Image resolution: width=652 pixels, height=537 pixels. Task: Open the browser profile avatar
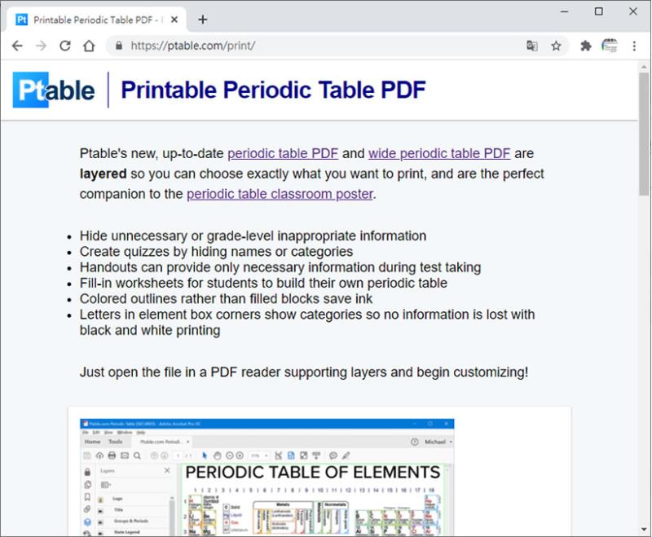610,46
